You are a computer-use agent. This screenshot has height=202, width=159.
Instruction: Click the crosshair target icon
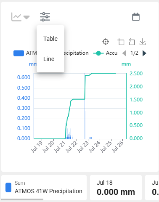(x=106, y=42)
